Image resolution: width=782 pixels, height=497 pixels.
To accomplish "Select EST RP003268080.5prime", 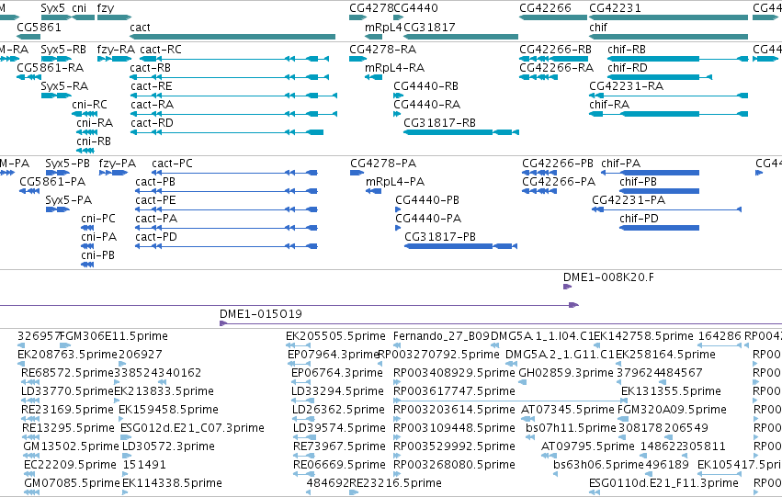I will pos(398,473).
